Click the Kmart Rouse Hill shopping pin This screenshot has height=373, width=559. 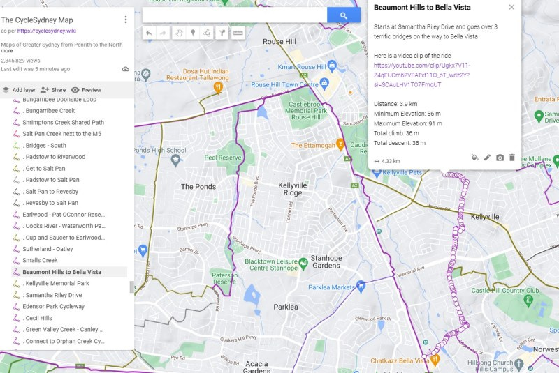tap(332, 65)
